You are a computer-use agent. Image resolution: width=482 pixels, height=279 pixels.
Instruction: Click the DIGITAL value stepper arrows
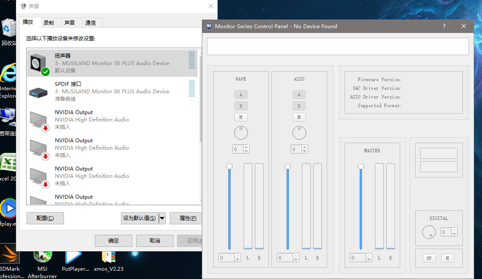pos(454,232)
